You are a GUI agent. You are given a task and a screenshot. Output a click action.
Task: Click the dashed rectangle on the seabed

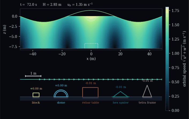(91, 46)
